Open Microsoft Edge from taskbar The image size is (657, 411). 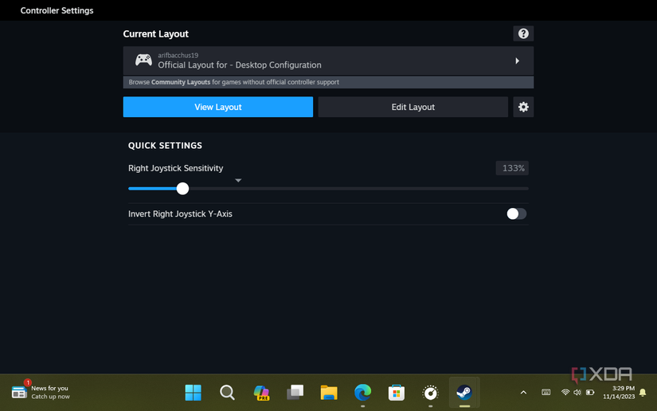(x=363, y=393)
